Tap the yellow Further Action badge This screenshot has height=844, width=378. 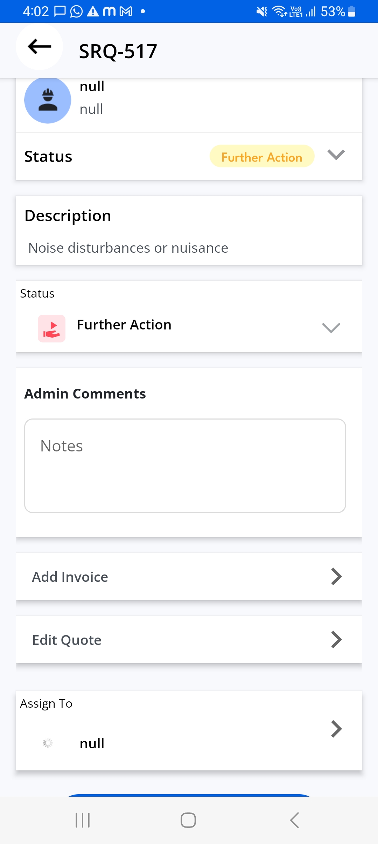262,156
